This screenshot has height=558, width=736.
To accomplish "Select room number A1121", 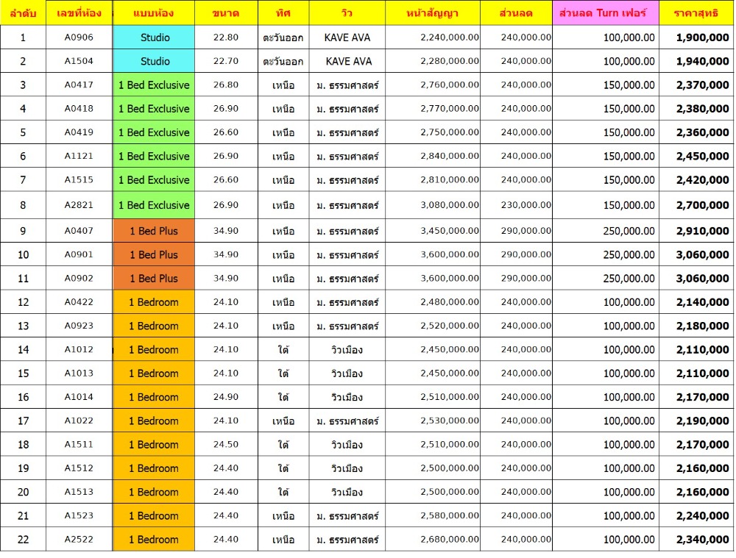I will [79, 156].
